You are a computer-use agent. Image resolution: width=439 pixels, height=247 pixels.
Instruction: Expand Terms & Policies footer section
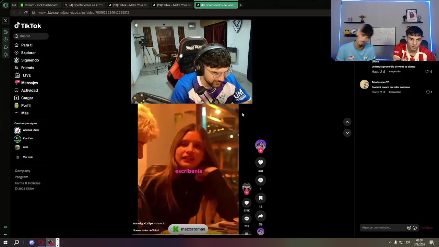pos(27,183)
